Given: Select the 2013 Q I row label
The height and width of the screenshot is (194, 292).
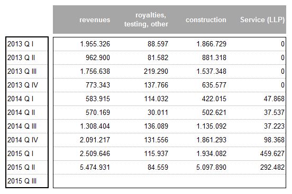Looking at the screenshot, I should pyautogui.click(x=21, y=44).
